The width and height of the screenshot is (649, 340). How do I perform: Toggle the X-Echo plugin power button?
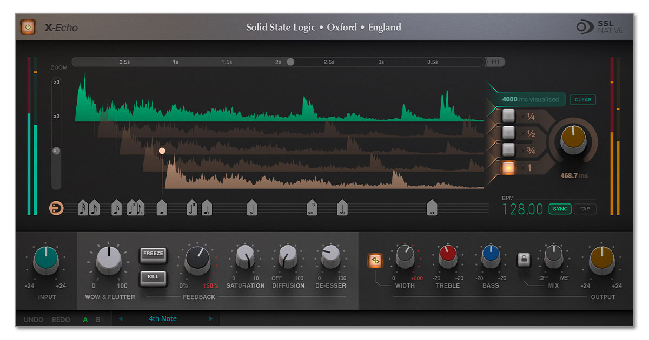coord(28,26)
